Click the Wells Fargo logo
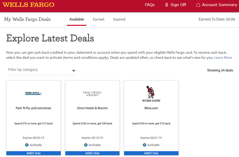The height and width of the screenshot is (157, 239). (28, 5)
